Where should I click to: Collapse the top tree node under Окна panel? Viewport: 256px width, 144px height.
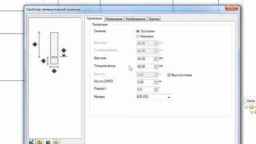pyautogui.click(x=246, y=107)
